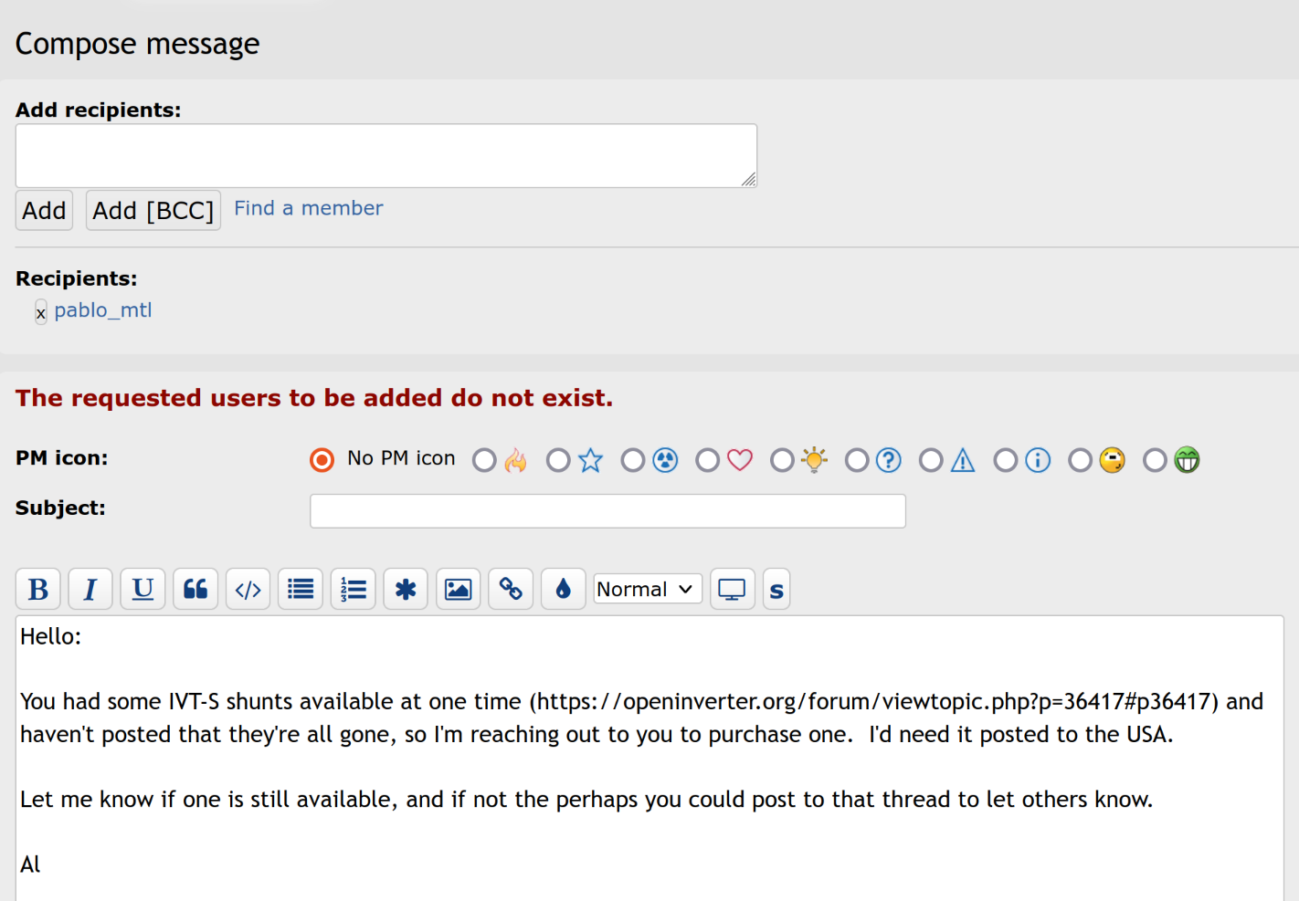Screen dimensions: 1299x901
Task: Open the Find a member link
Action: click(308, 208)
